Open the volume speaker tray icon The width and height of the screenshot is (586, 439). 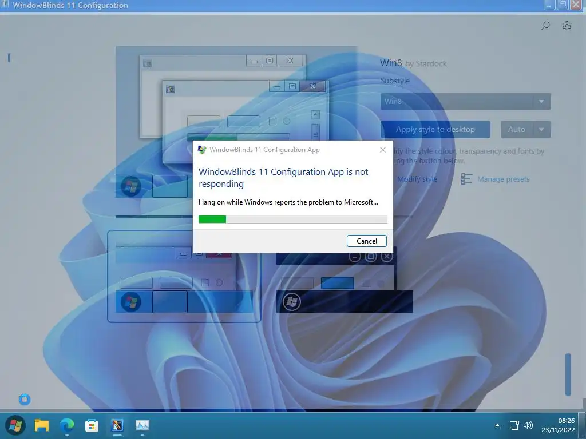pyautogui.click(x=528, y=425)
